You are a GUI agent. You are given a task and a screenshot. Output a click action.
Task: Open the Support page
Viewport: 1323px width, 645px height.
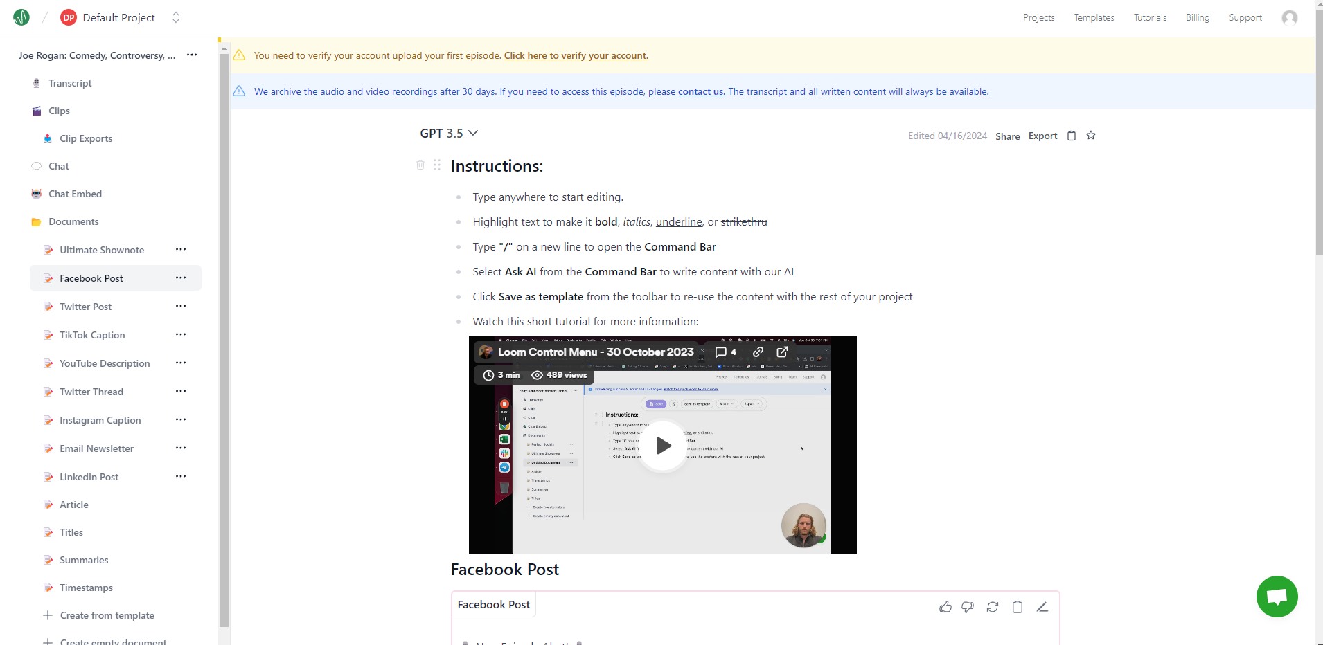tap(1245, 18)
